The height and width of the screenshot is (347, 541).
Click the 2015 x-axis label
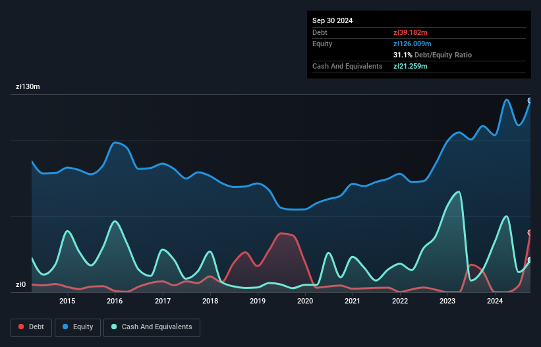click(x=67, y=301)
